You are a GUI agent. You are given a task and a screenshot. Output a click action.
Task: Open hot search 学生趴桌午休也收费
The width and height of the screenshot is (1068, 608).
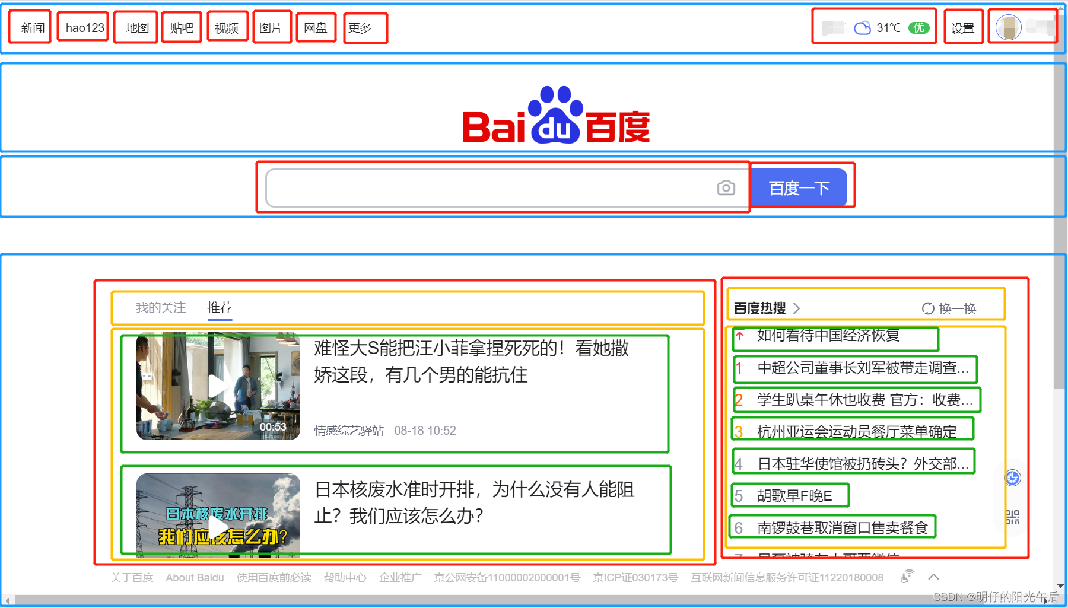(865, 400)
